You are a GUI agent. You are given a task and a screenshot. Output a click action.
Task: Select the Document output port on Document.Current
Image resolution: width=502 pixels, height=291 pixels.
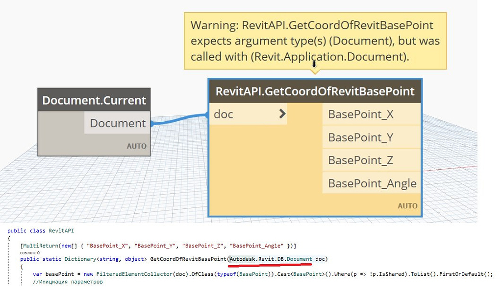click(117, 123)
